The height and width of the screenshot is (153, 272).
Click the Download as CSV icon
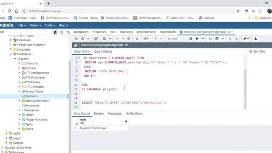(x=255, y=39)
